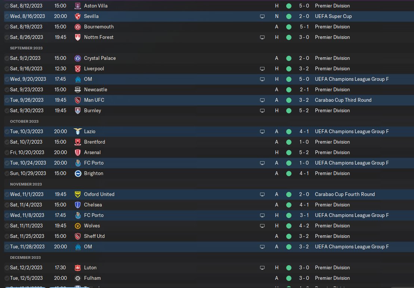
Task: Click the 5 - 2 score against Burnley
Action: point(304,110)
